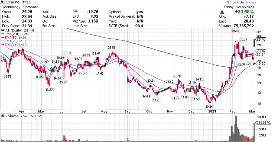The width and height of the screenshot is (272, 142).
Task: Click the StockCharts.com copyright text
Action: coord(241,2)
